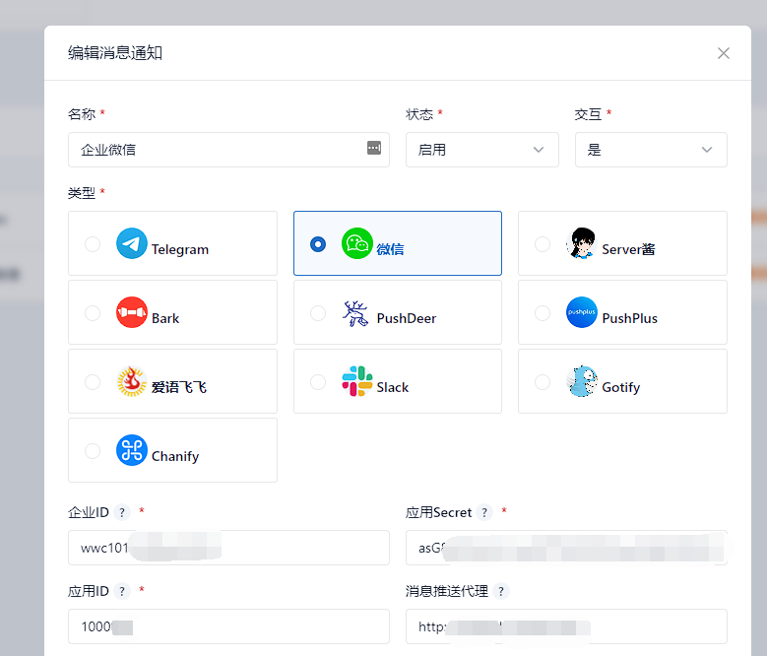
Task: Select the Server酱 radio button
Action: pyautogui.click(x=543, y=243)
